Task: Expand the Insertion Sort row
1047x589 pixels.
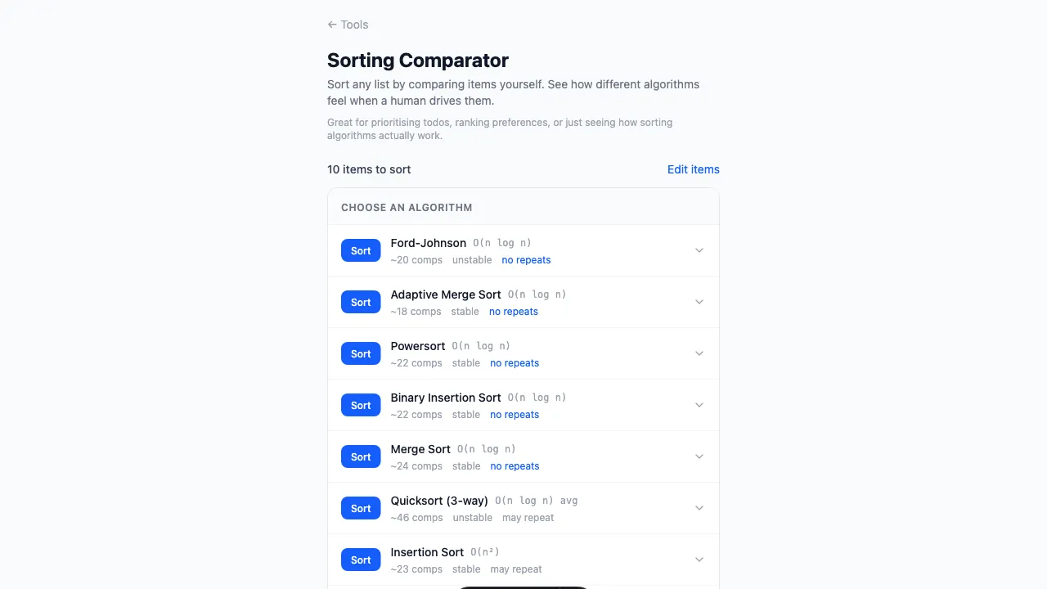Action: point(699,560)
